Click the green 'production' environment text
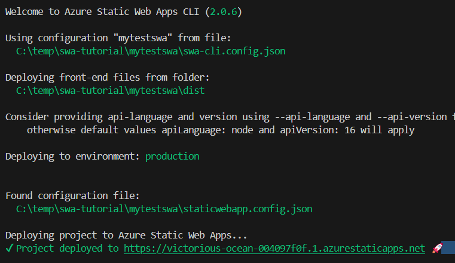 [172, 157]
